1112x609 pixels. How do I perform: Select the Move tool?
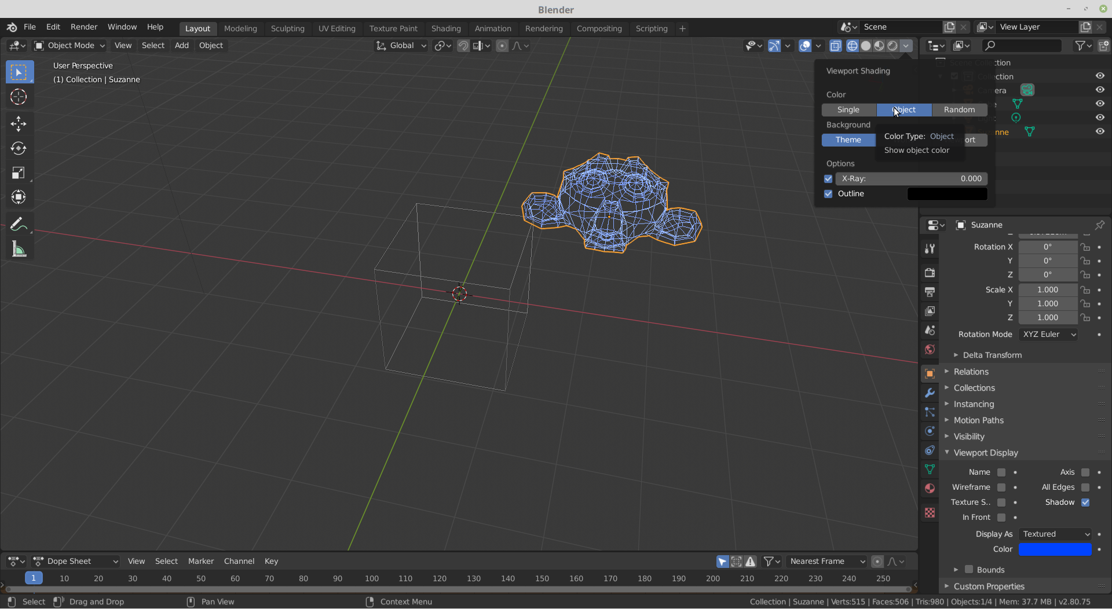(x=19, y=123)
